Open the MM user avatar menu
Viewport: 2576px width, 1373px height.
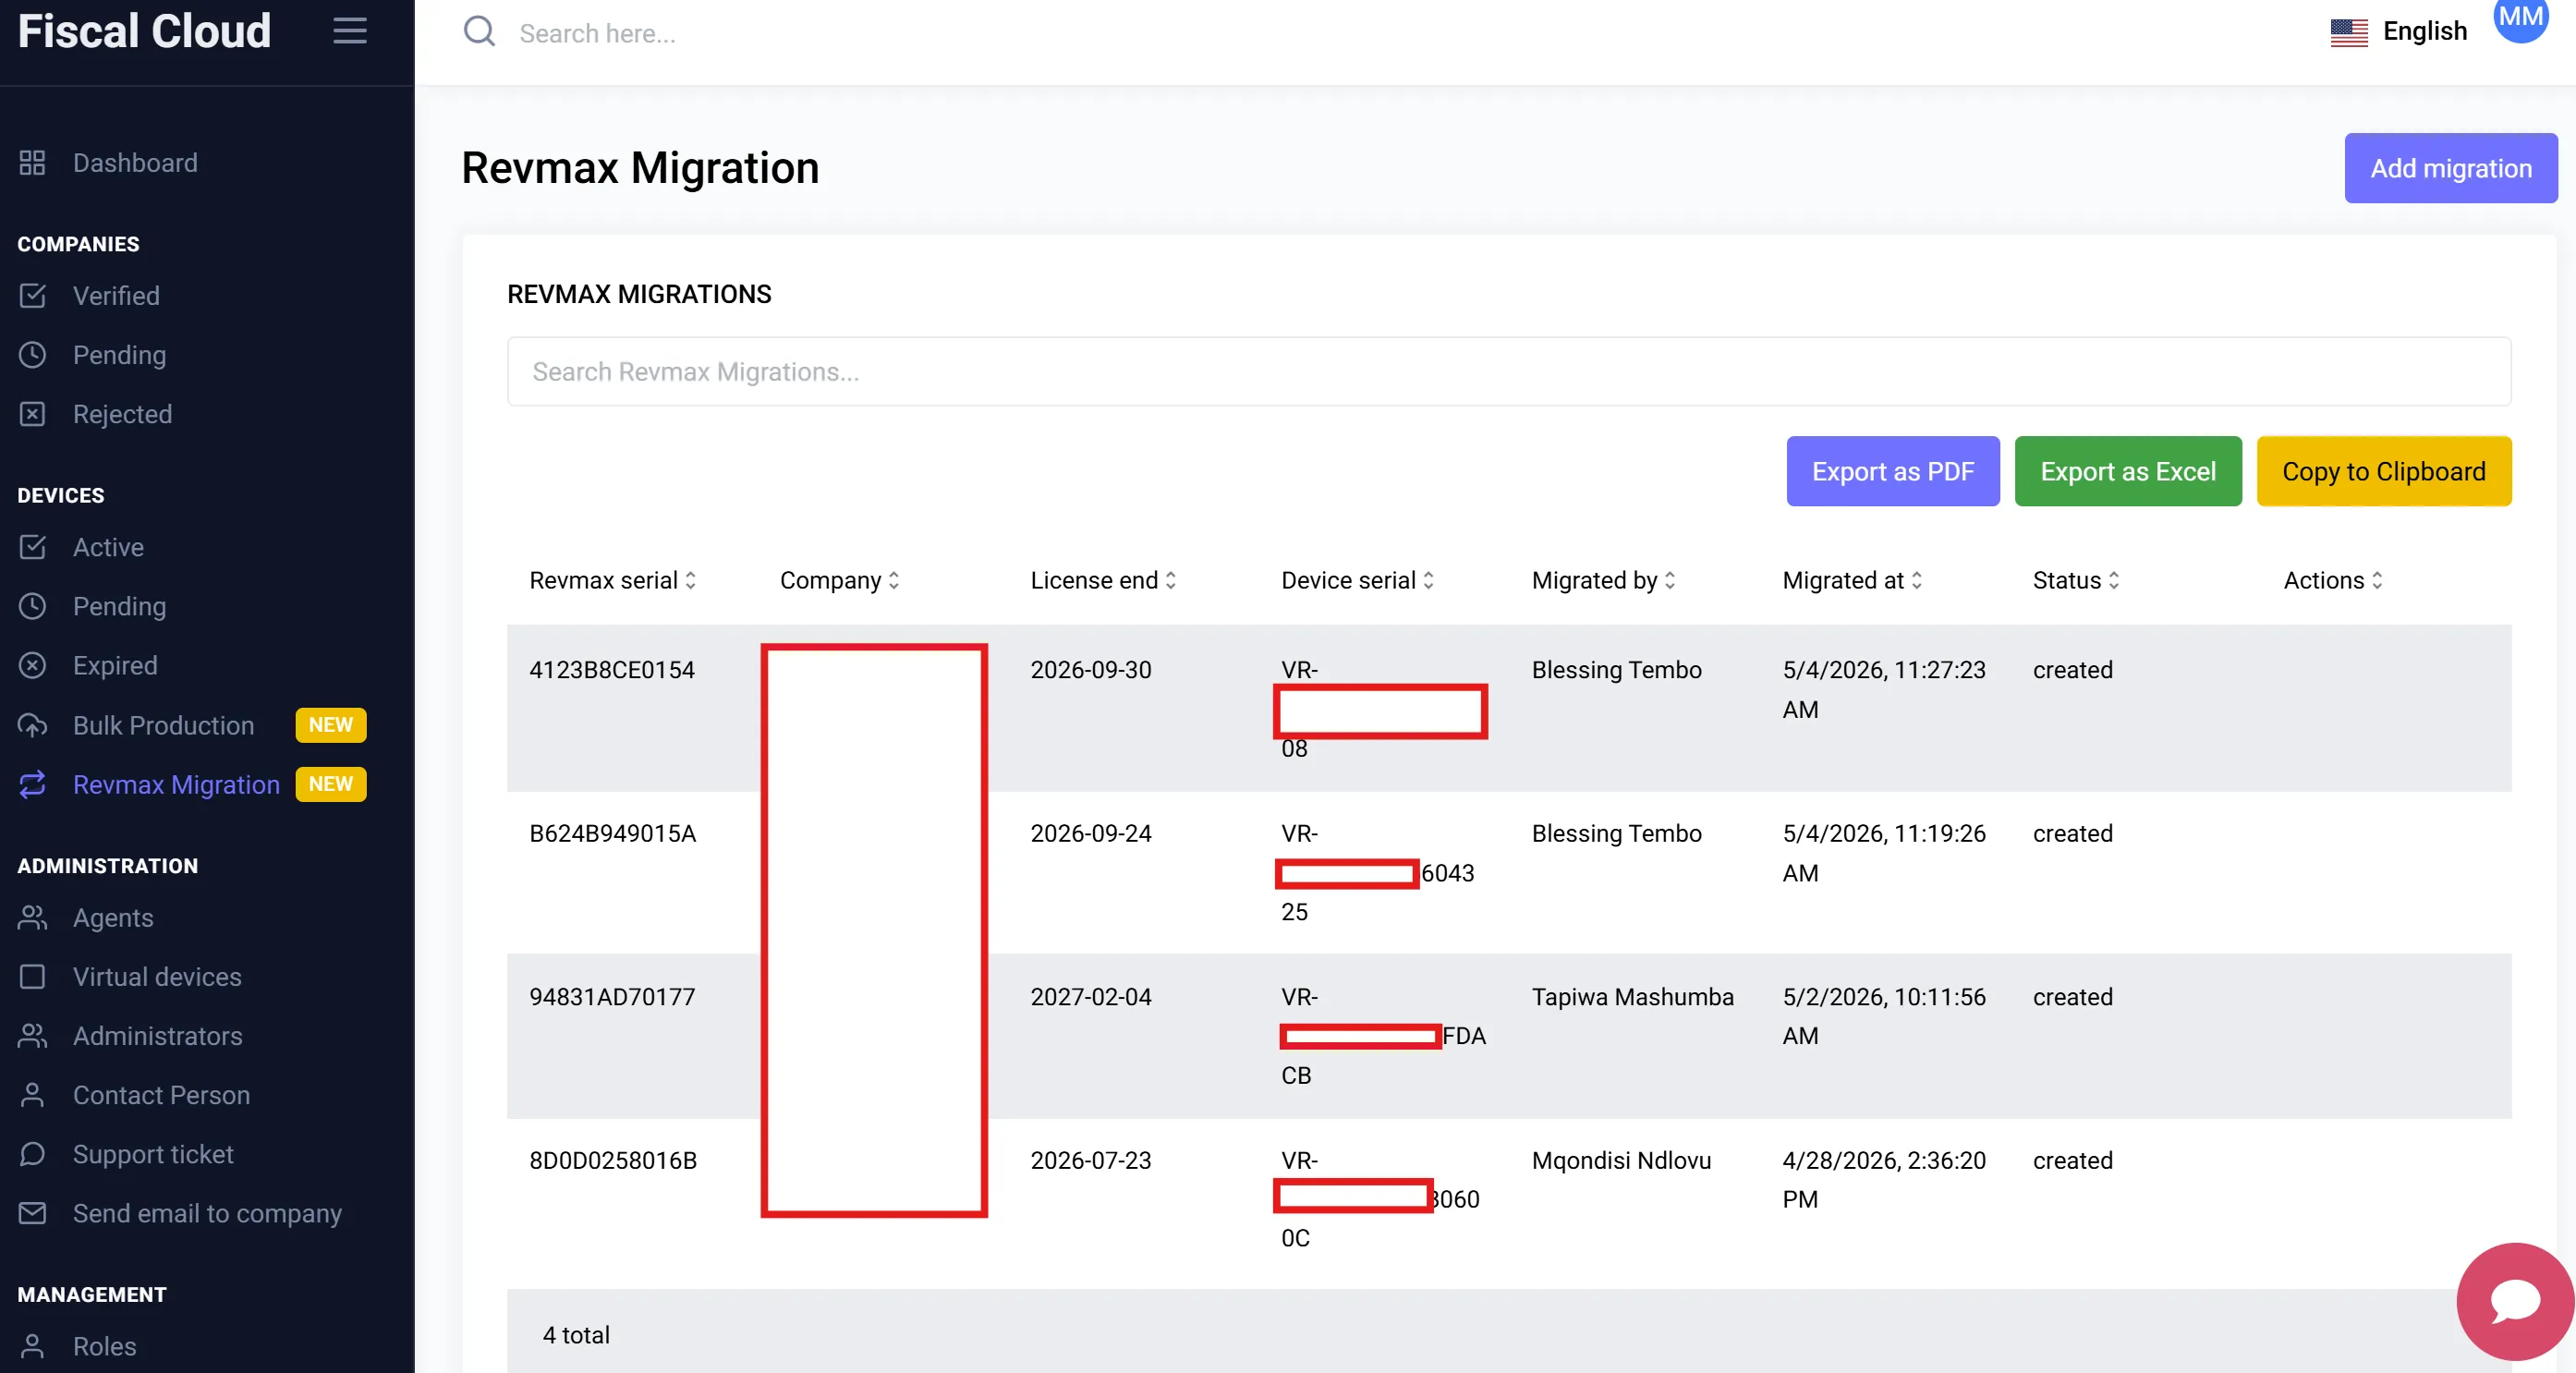click(2520, 17)
